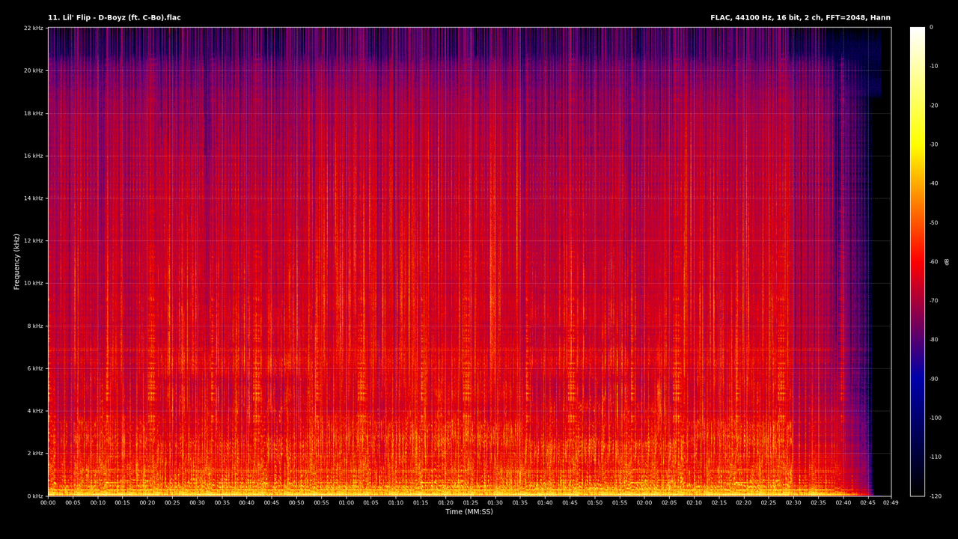Screen dimensions: 958x539
Task: Click the 22 kHz frequency label
Action: 33,28
